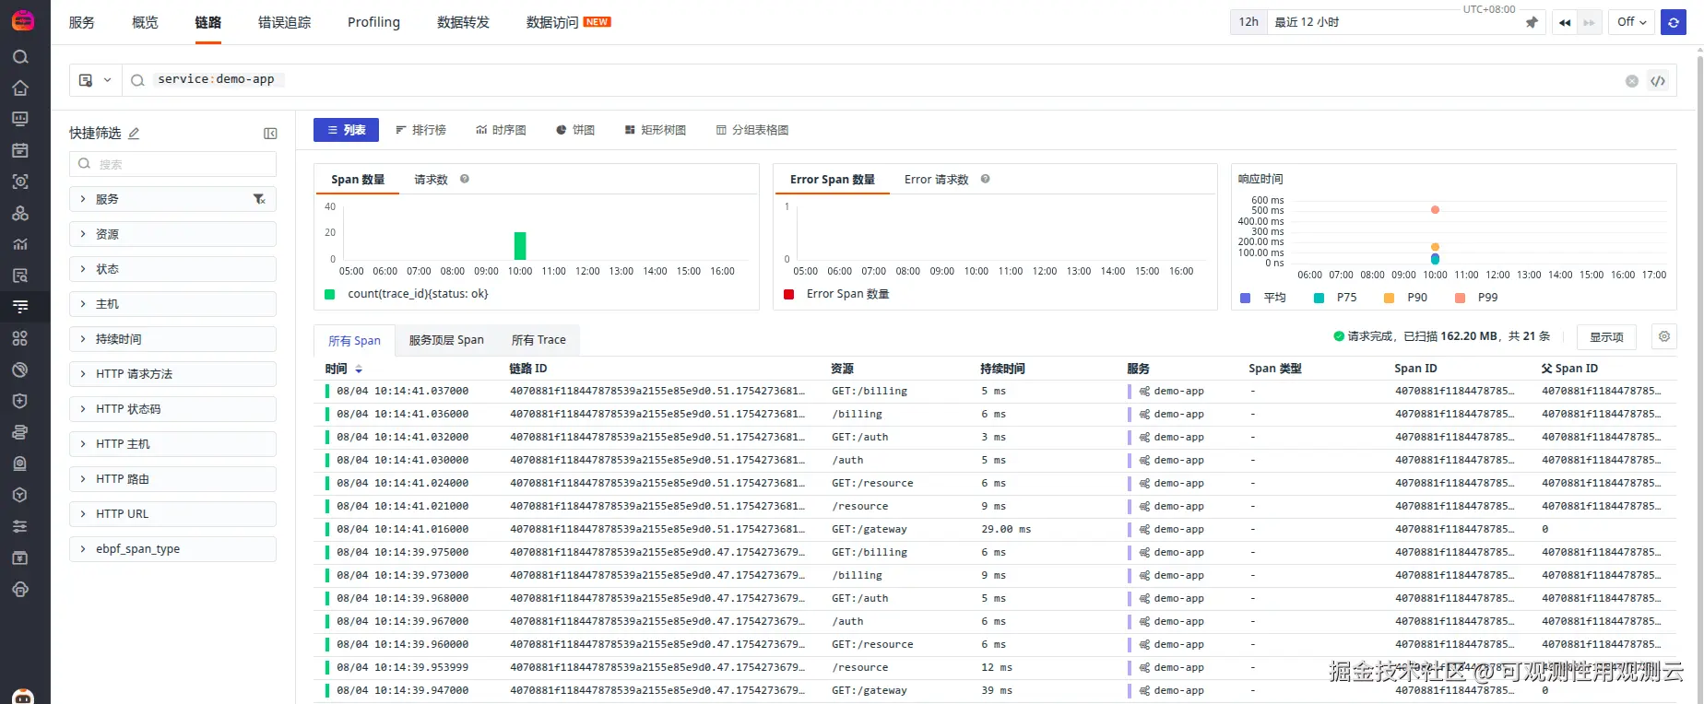Switch to 排行榜 view
Screen dimensions: 1704x704
click(420, 130)
